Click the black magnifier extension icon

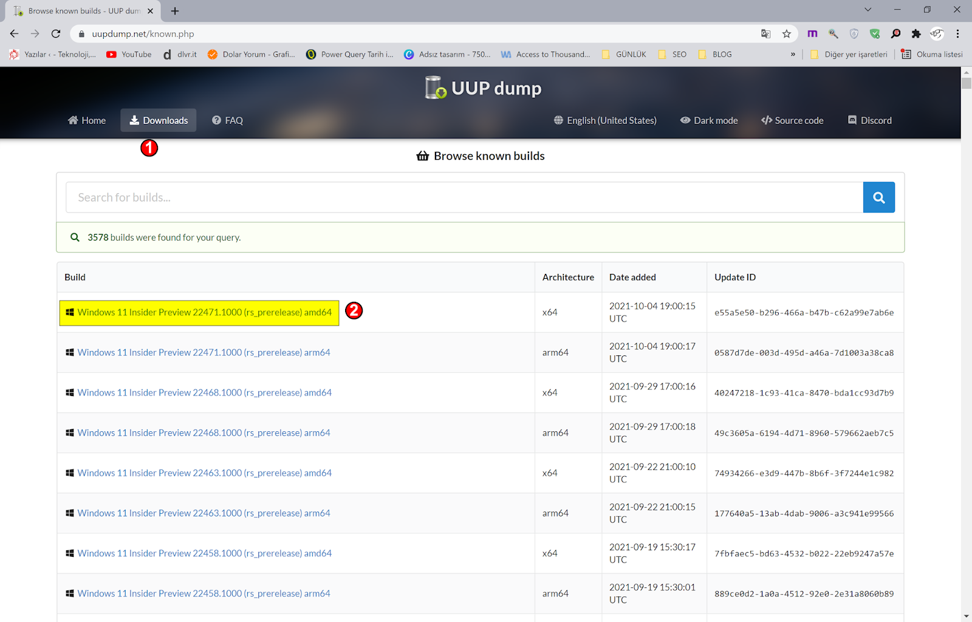pyautogui.click(x=895, y=34)
